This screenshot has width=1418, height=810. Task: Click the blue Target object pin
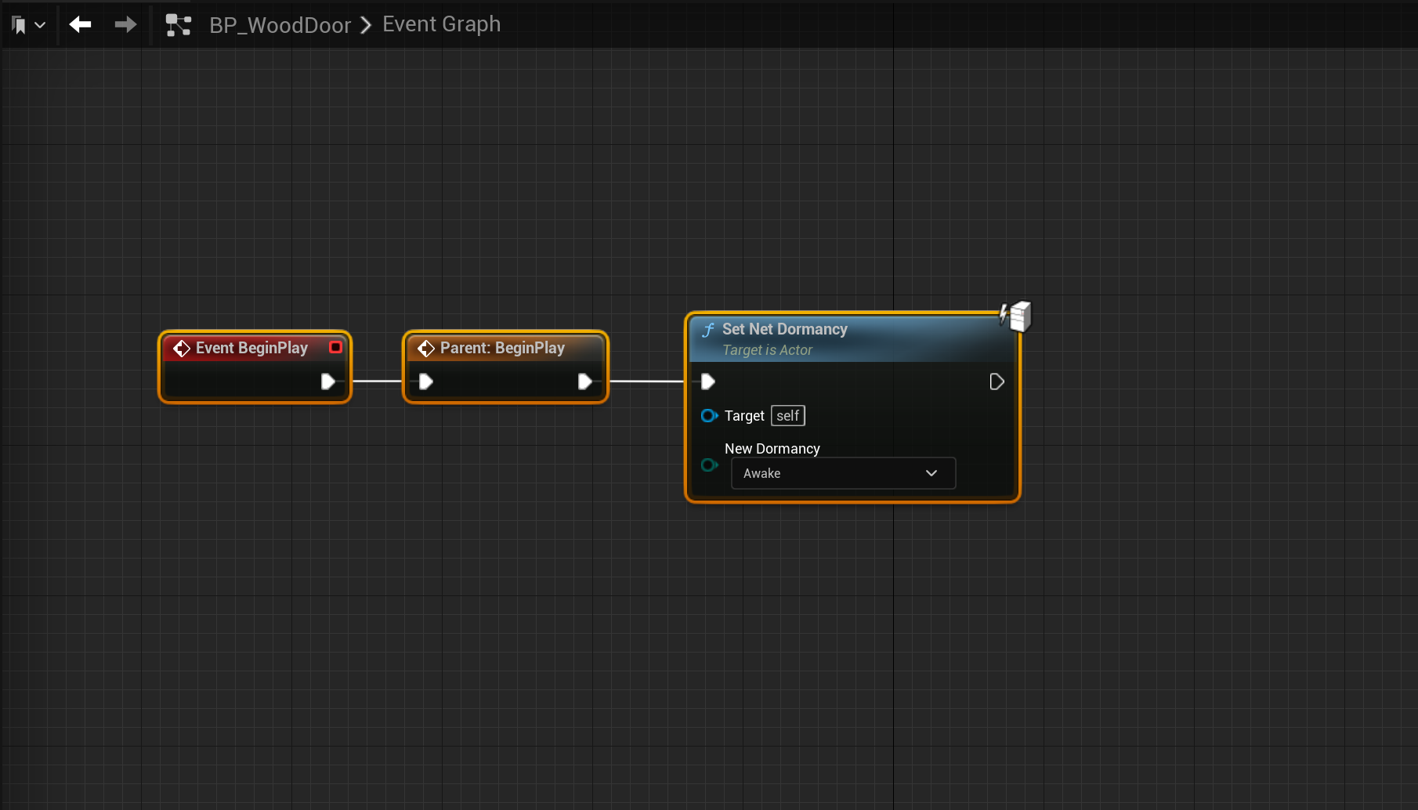pos(709,416)
